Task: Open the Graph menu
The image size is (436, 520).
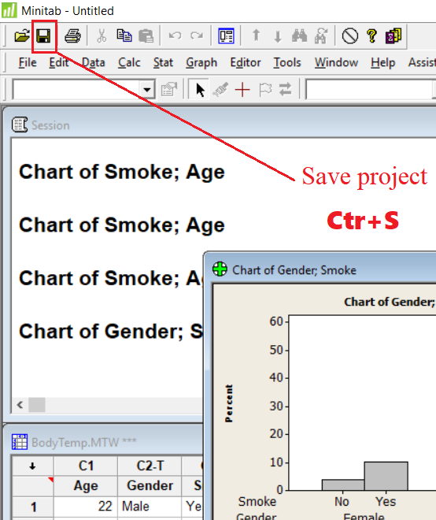Action: pyautogui.click(x=201, y=62)
